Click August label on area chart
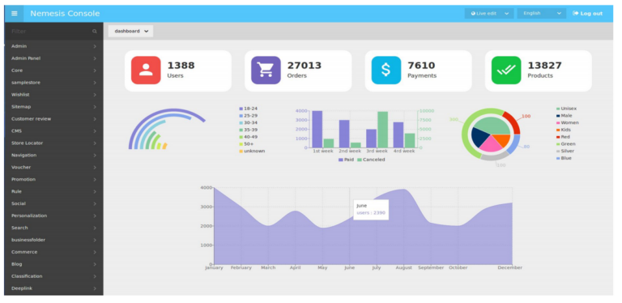The height and width of the screenshot is (303, 622). click(x=404, y=267)
